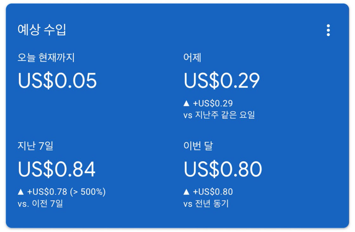Click the vs 전년 동기 comparison text
Viewport: 355px width, 232px height.
click(x=206, y=203)
